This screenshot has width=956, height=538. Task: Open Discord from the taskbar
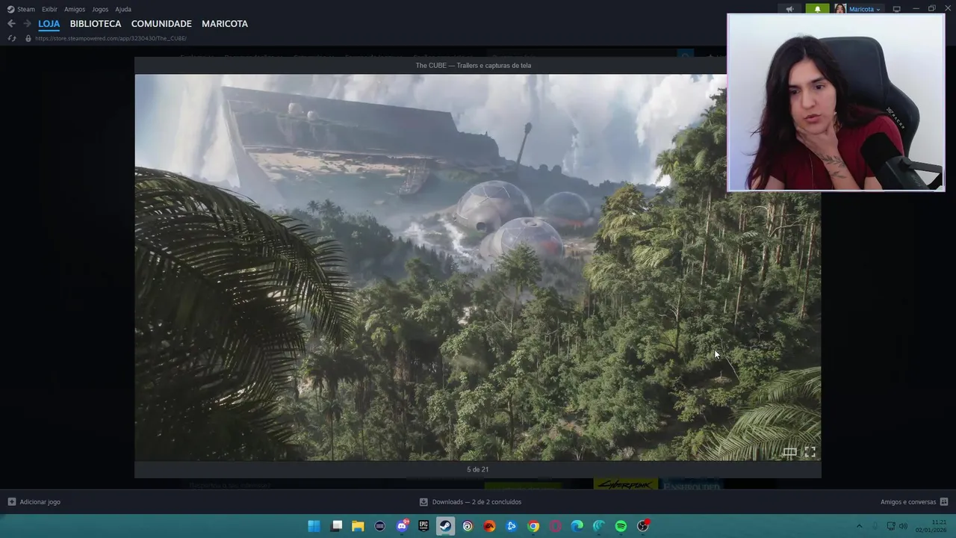(x=402, y=526)
